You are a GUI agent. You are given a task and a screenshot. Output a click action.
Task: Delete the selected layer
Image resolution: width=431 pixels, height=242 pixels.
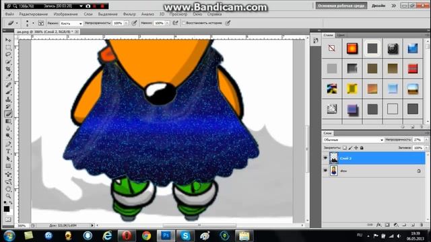[422, 225]
